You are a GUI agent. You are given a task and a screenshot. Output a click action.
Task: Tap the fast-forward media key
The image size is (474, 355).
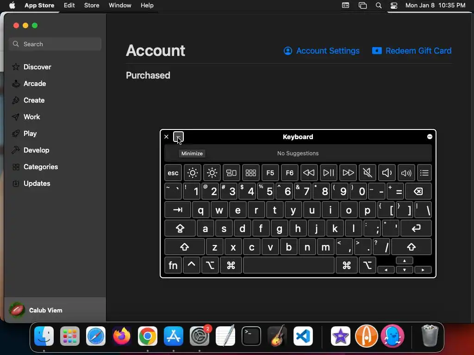click(348, 173)
